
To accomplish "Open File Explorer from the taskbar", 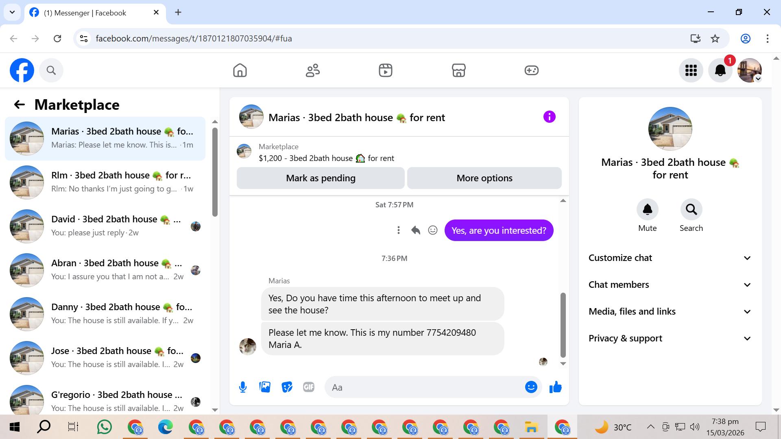I will click(532, 427).
